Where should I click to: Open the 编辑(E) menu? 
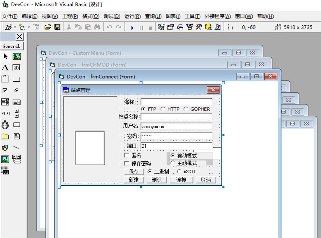(30, 16)
